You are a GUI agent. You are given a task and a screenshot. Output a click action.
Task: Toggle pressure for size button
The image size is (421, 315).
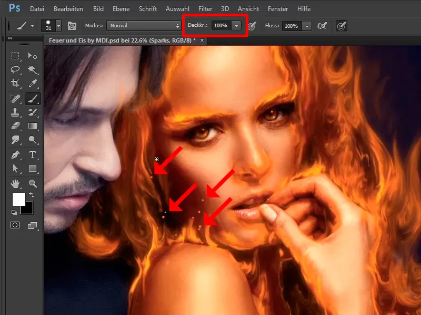342,26
